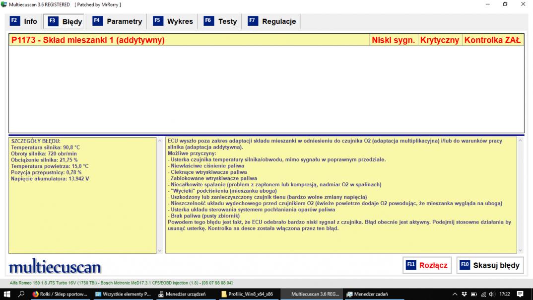Click the Temperatura silnika value line

(45, 148)
